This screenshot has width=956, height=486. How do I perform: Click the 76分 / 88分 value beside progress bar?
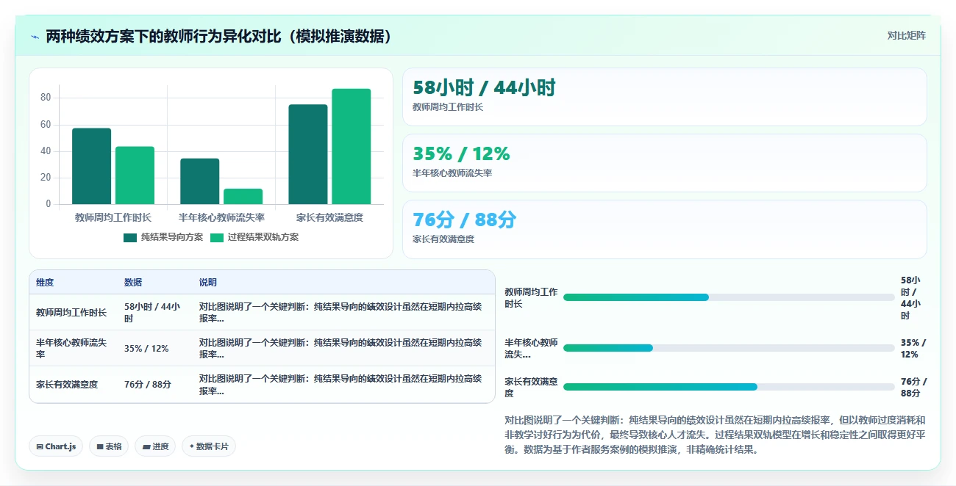914,387
